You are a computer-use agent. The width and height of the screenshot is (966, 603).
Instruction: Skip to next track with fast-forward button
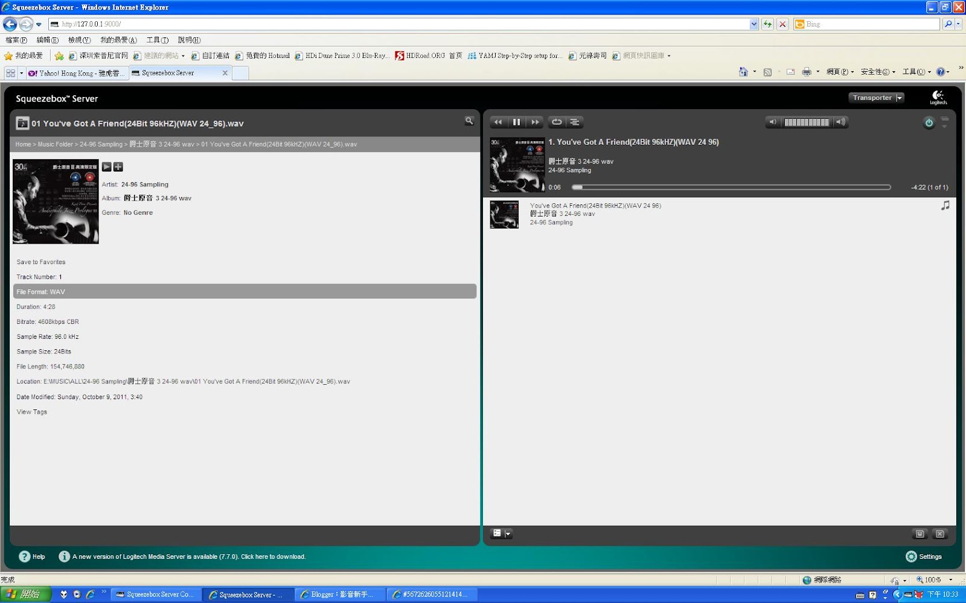click(535, 122)
